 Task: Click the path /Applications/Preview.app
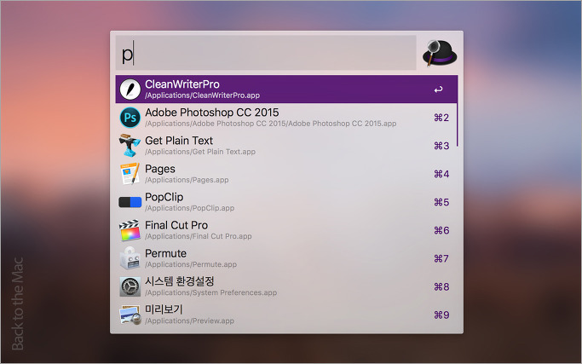tap(190, 321)
